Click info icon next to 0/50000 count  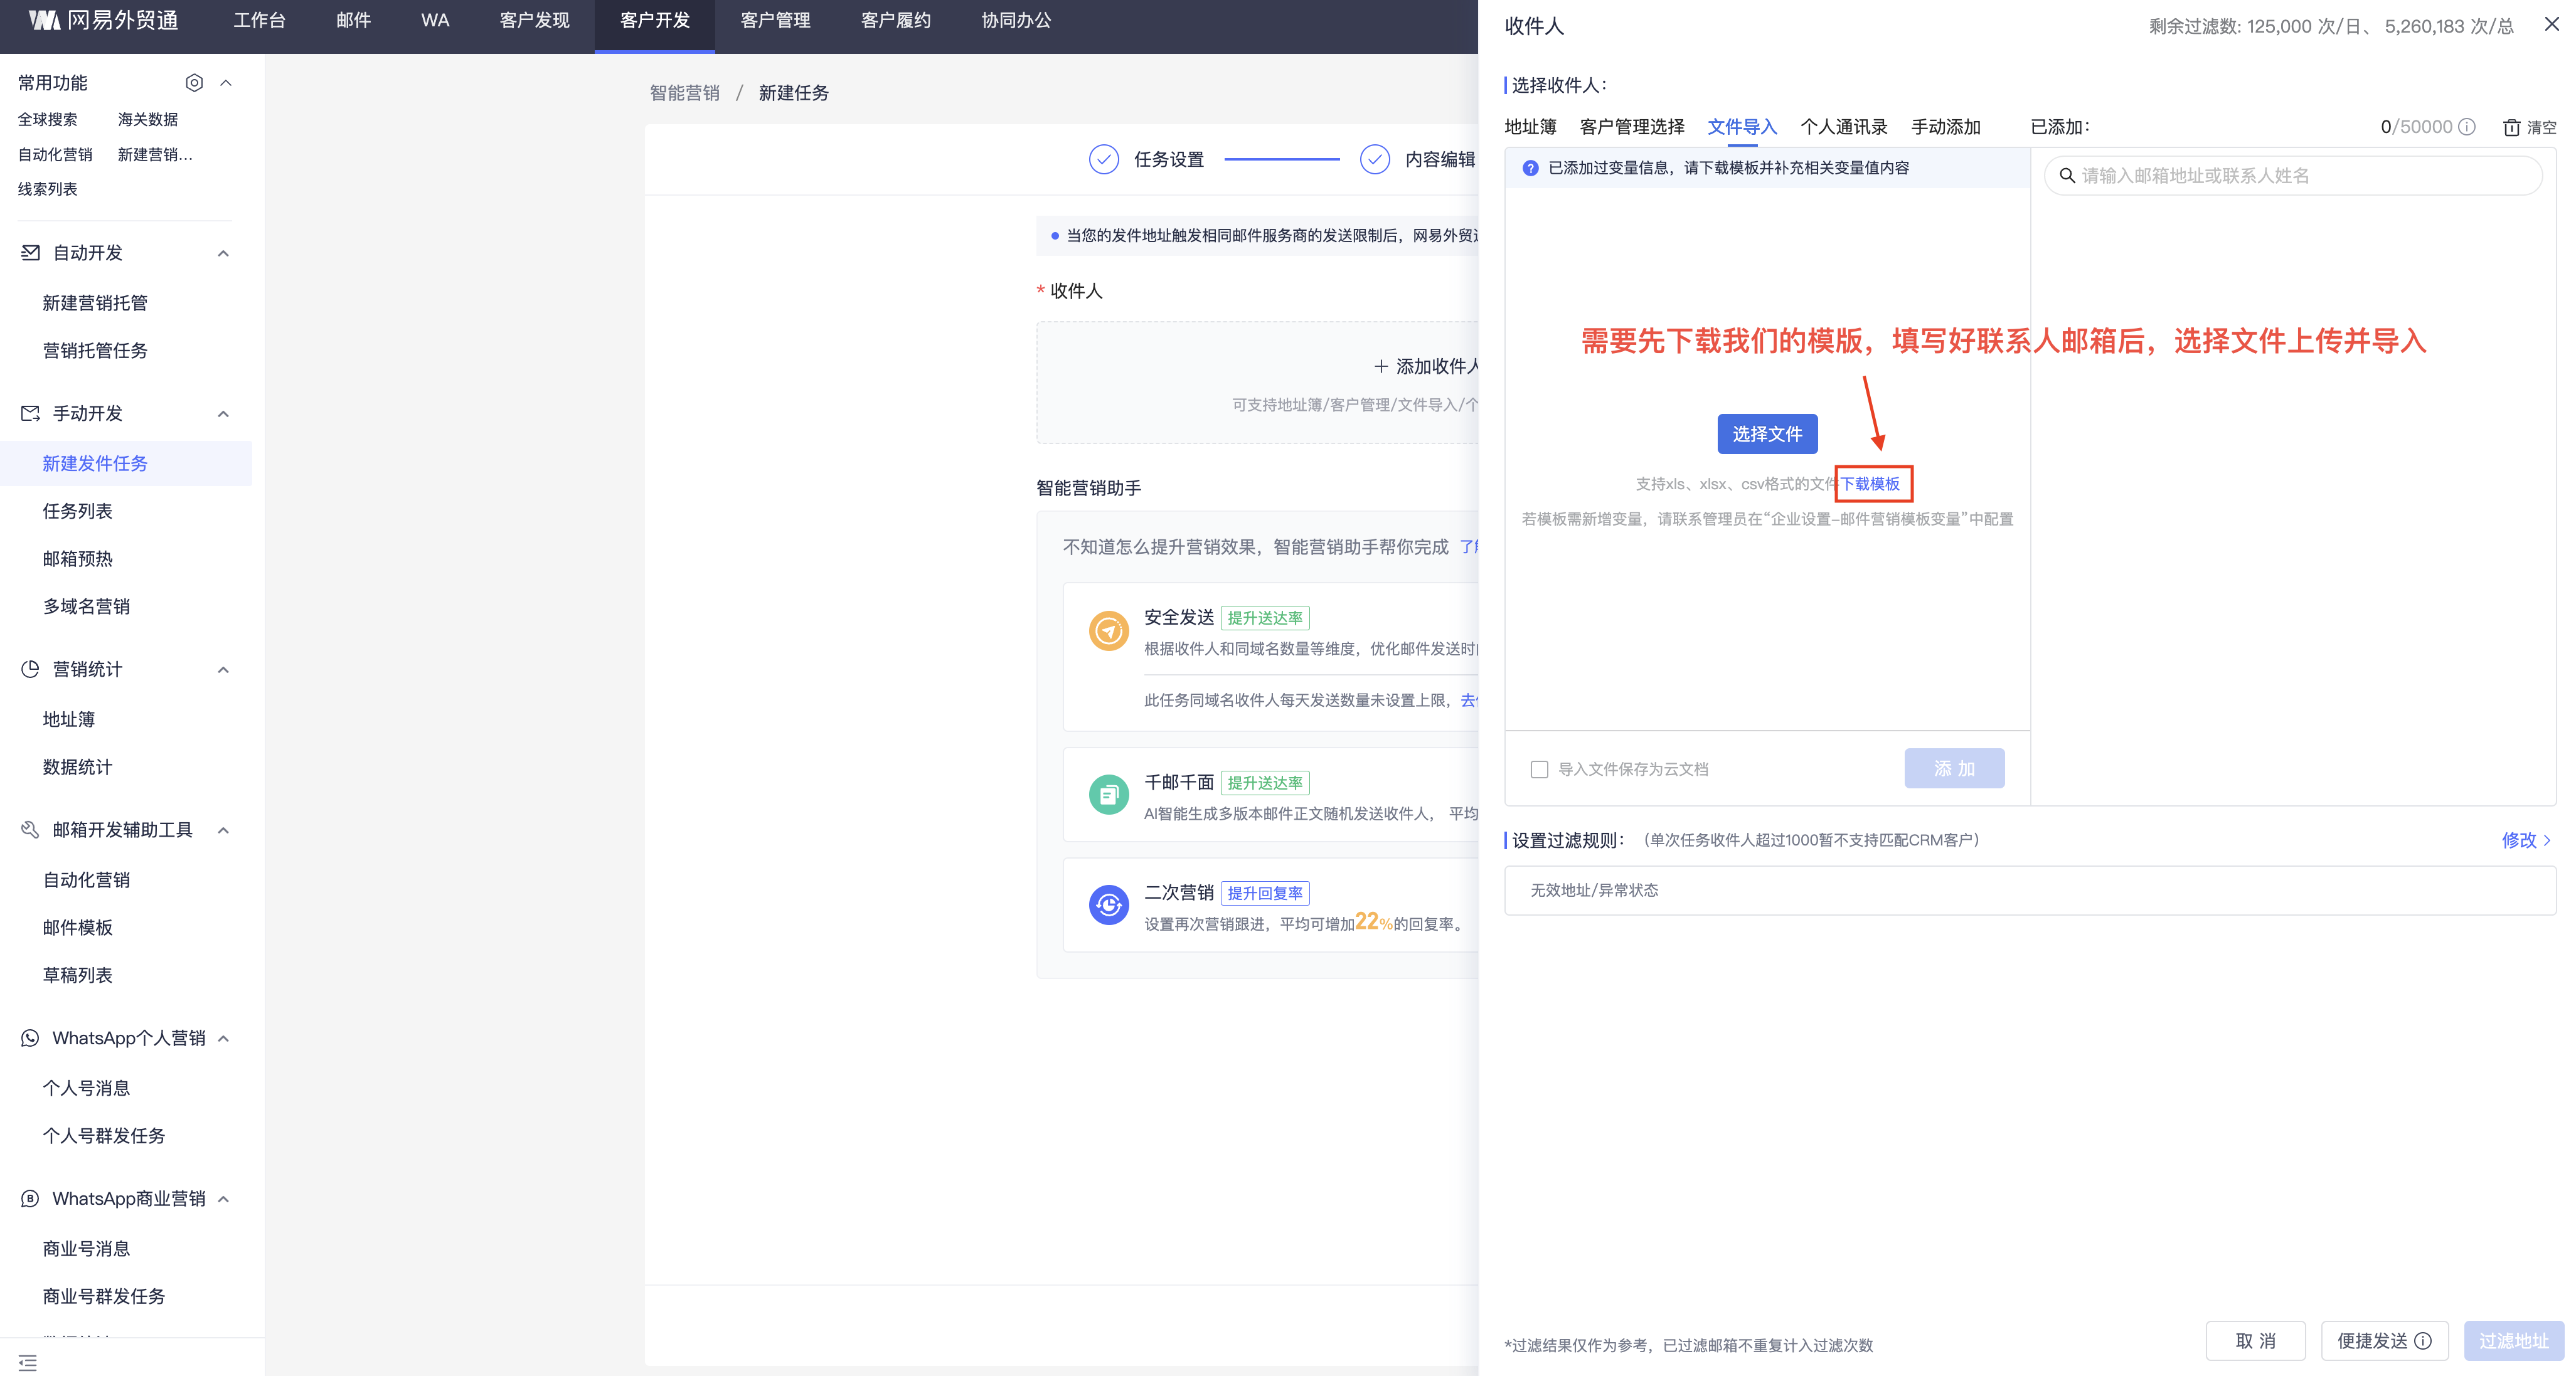(x=2467, y=127)
